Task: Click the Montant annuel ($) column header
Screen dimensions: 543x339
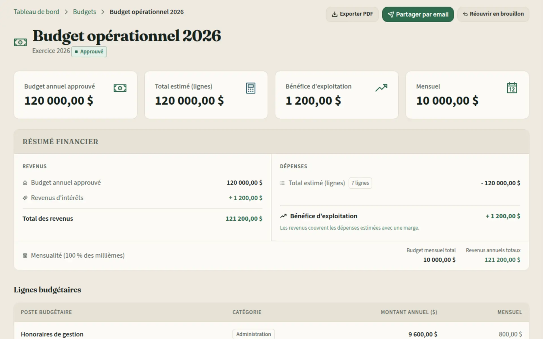Action: (x=409, y=312)
